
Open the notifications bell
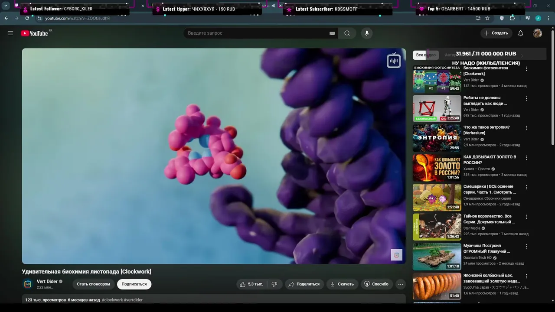click(x=521, y=33)
